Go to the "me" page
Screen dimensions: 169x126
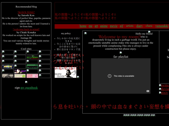pyautogui.click(x=90, y=26)
